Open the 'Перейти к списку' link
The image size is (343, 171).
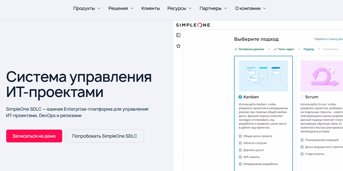[x=329, y=39]
